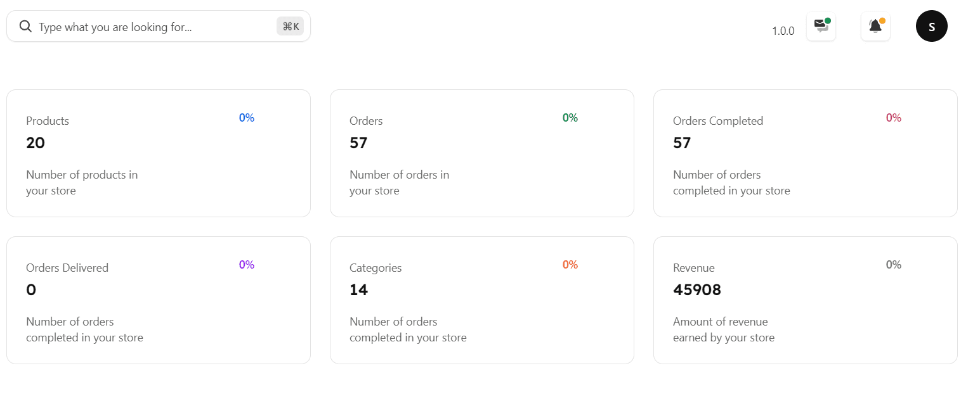Click the revenue value 45908

click(696, 290)
